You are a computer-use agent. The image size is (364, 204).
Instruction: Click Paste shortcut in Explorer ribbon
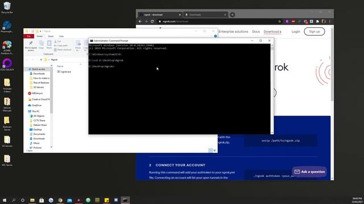(63, 50)
